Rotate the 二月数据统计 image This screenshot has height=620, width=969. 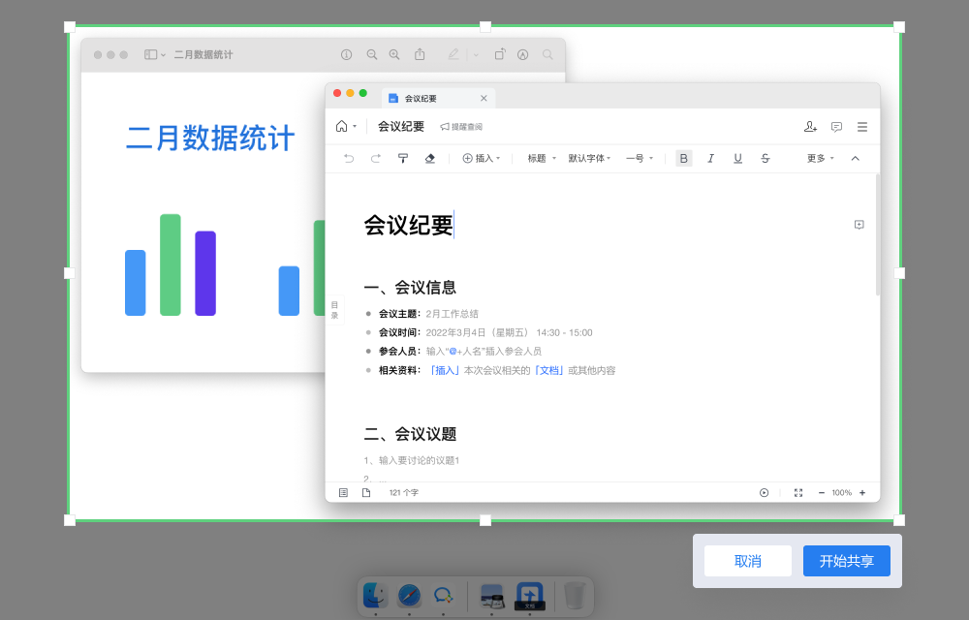pos(500,54)
